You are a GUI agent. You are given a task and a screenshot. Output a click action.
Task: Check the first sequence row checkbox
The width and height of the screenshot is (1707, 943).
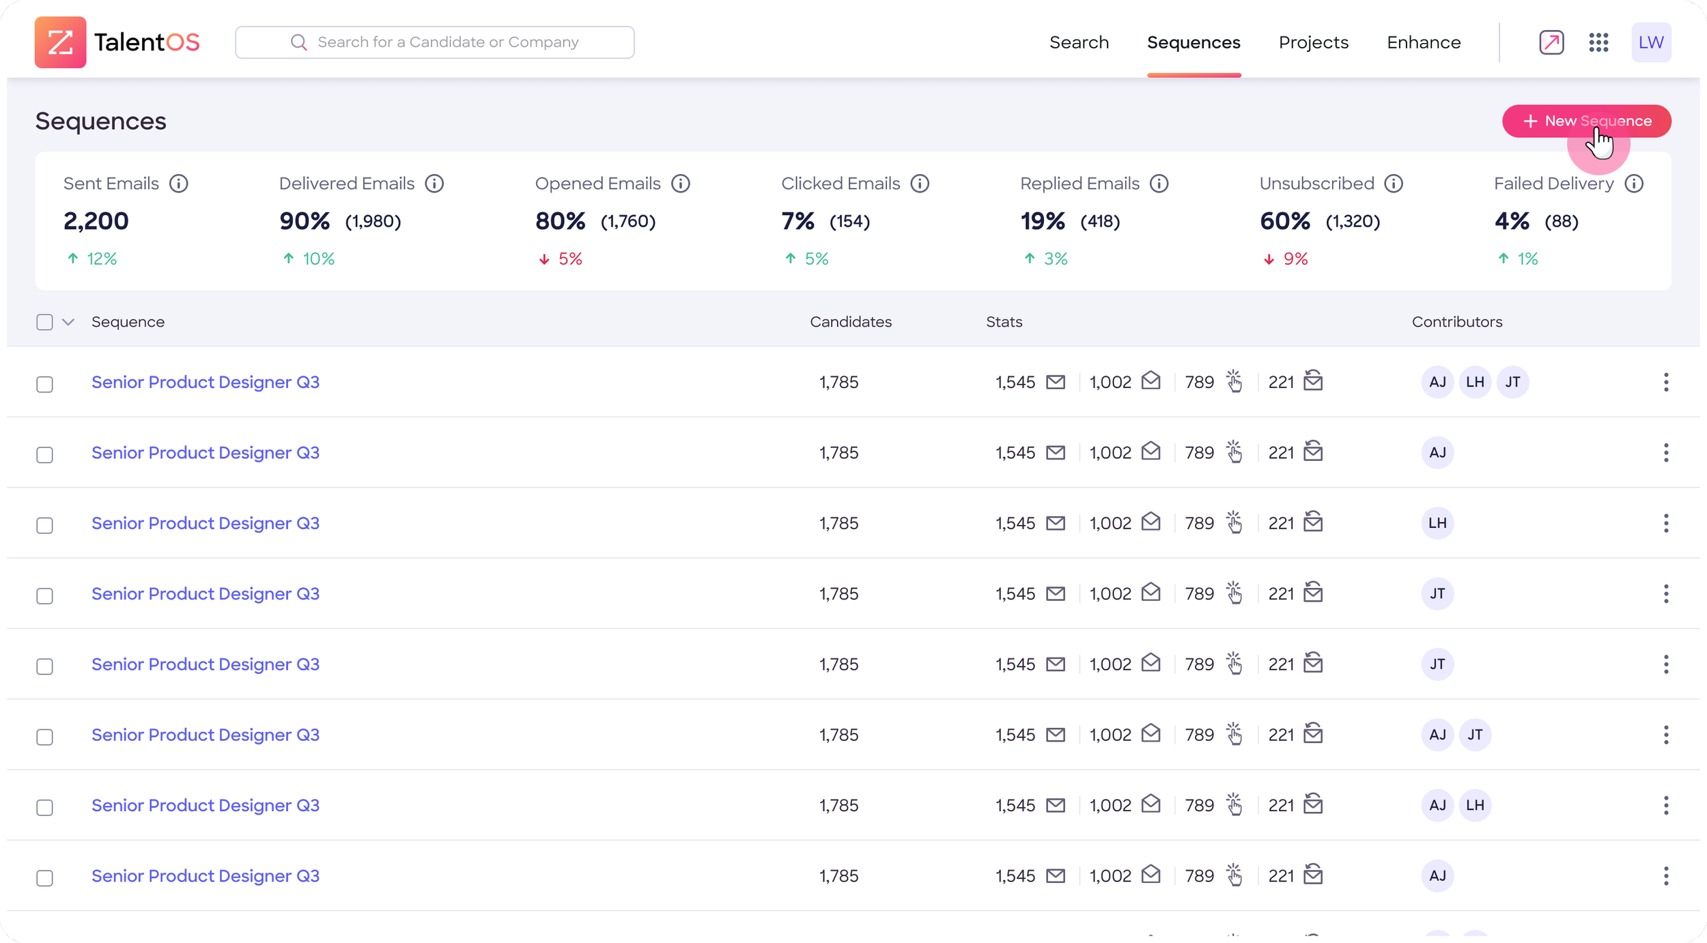pos(44,384)
